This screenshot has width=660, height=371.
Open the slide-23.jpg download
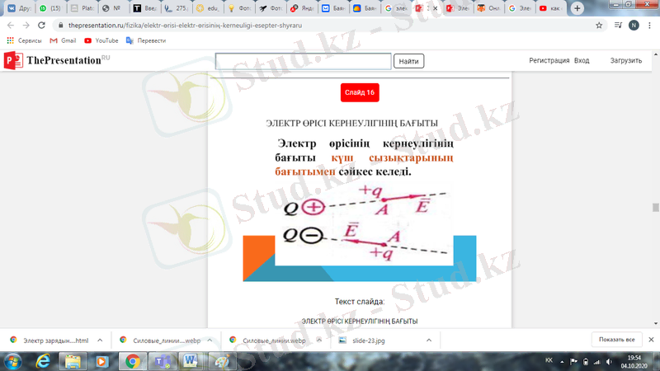pos(363,340)
